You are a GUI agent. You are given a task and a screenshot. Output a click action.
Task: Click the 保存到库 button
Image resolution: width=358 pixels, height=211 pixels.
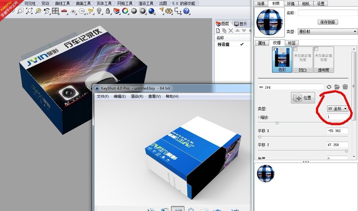[328, 22]
